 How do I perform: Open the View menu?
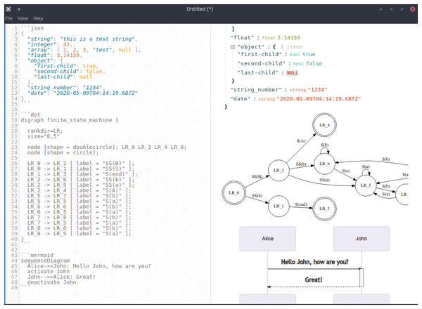(x=23, y=18)
